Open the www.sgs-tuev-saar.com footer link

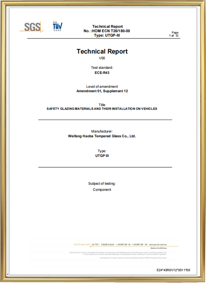(x=158, y=245)
